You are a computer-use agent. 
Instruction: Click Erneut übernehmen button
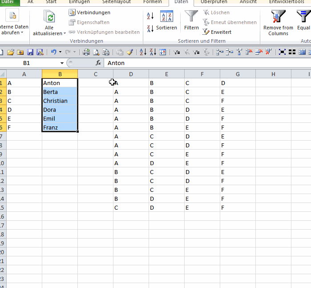[230, 22]
